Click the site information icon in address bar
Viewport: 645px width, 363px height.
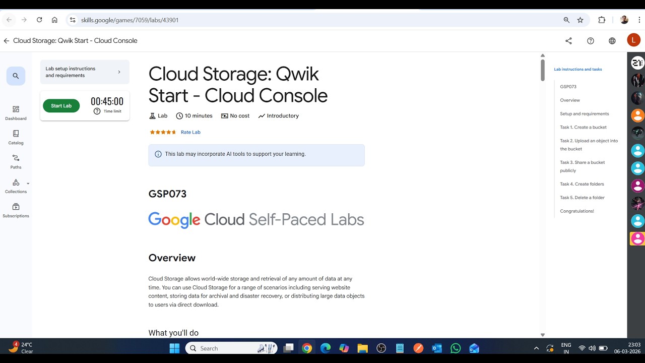click(x=72, y=20)
